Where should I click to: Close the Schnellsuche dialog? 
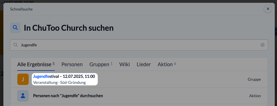pos(268,9)
